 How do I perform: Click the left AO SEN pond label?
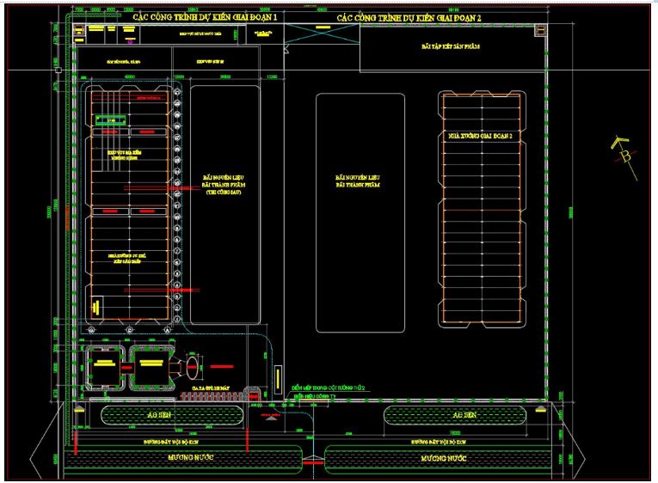159,414
